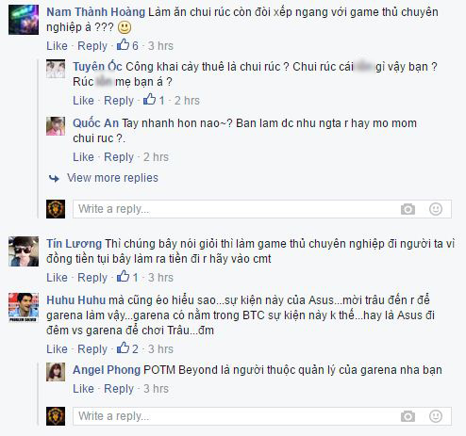The width and height of the screenshot is (466, 436).
Task: Open emoji picker in bottom reply box
Action: click(436, 416)
